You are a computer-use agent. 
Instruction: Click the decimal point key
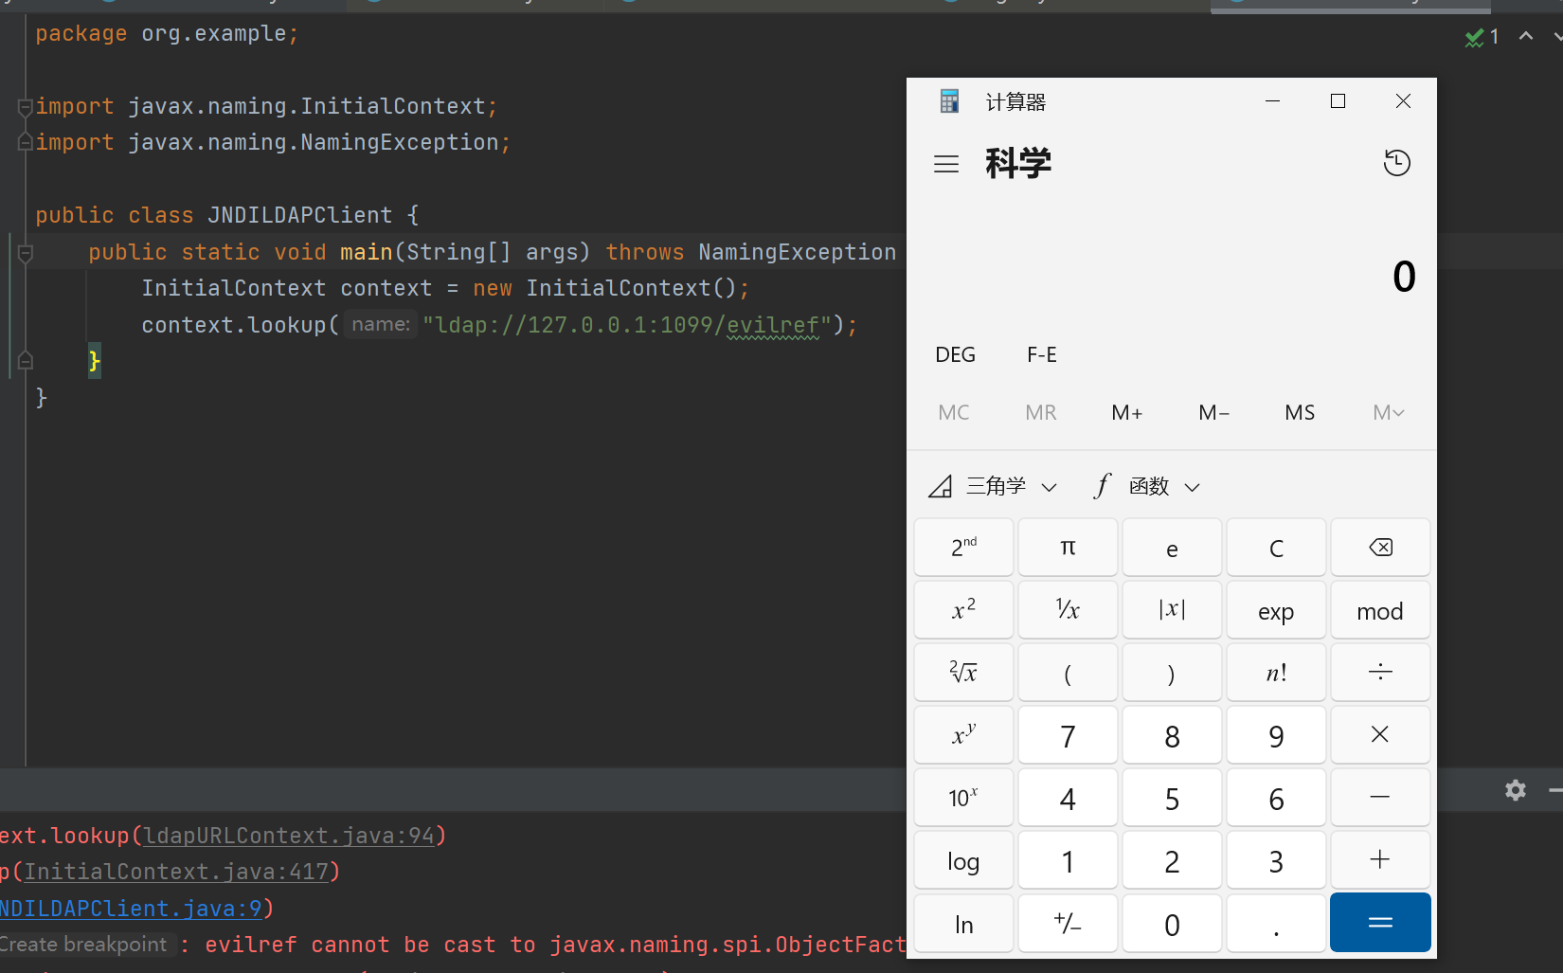click(1276, 923)
